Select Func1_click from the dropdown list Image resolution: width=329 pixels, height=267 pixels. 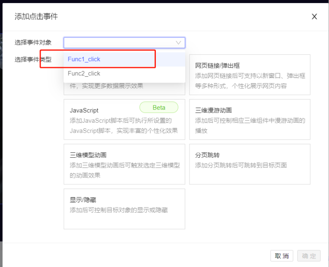click(124, 59)
